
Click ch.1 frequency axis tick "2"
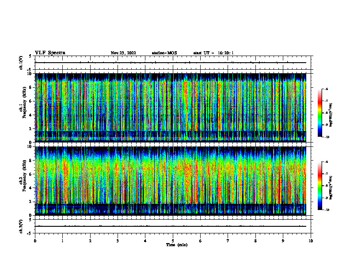pyautogui.click(x=31, y=129)
